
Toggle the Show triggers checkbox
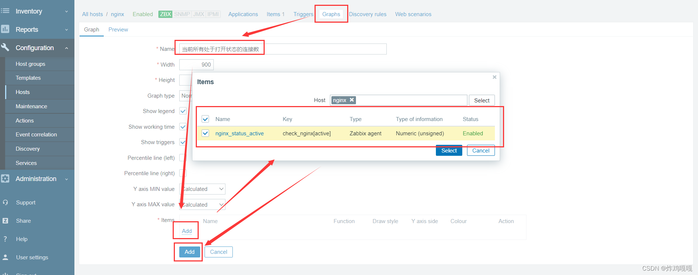tap(183, 142)
